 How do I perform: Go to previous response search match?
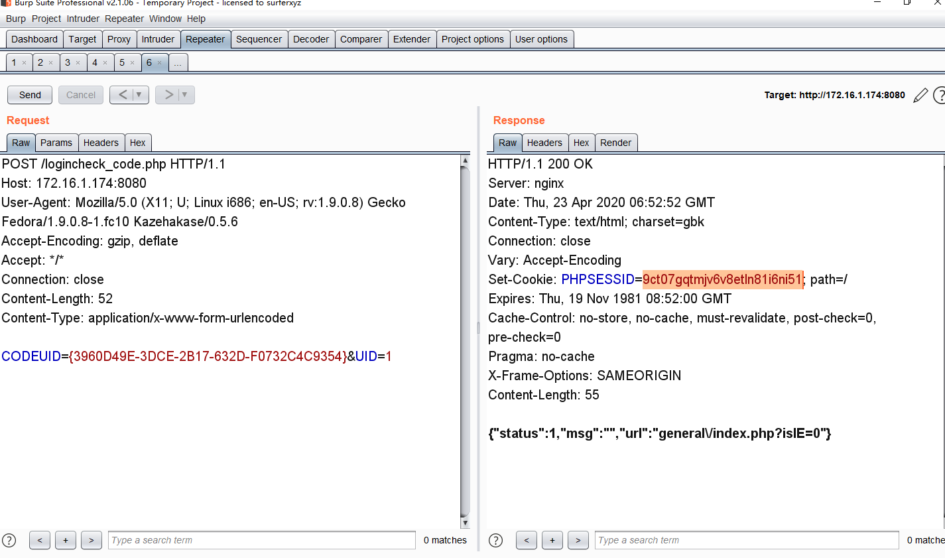coord(527,540)
